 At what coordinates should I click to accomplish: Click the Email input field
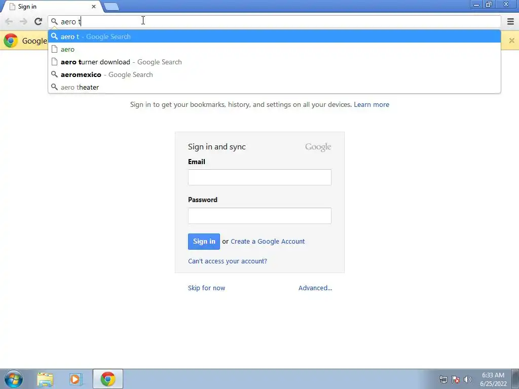tap(259, 177)
